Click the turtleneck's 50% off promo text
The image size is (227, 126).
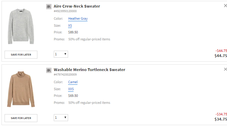click(89, 103)
